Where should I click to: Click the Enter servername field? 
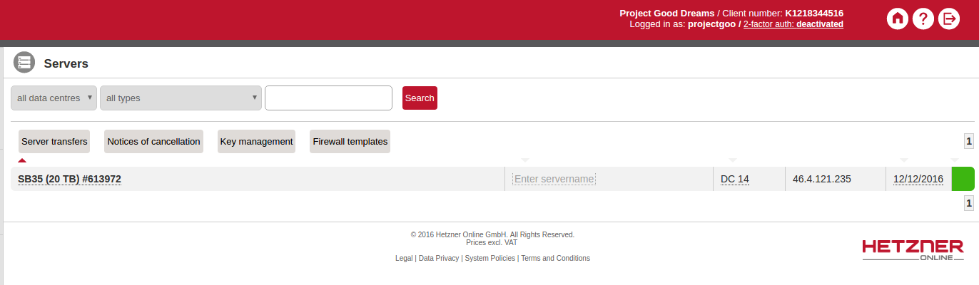(x=554, y=179)
